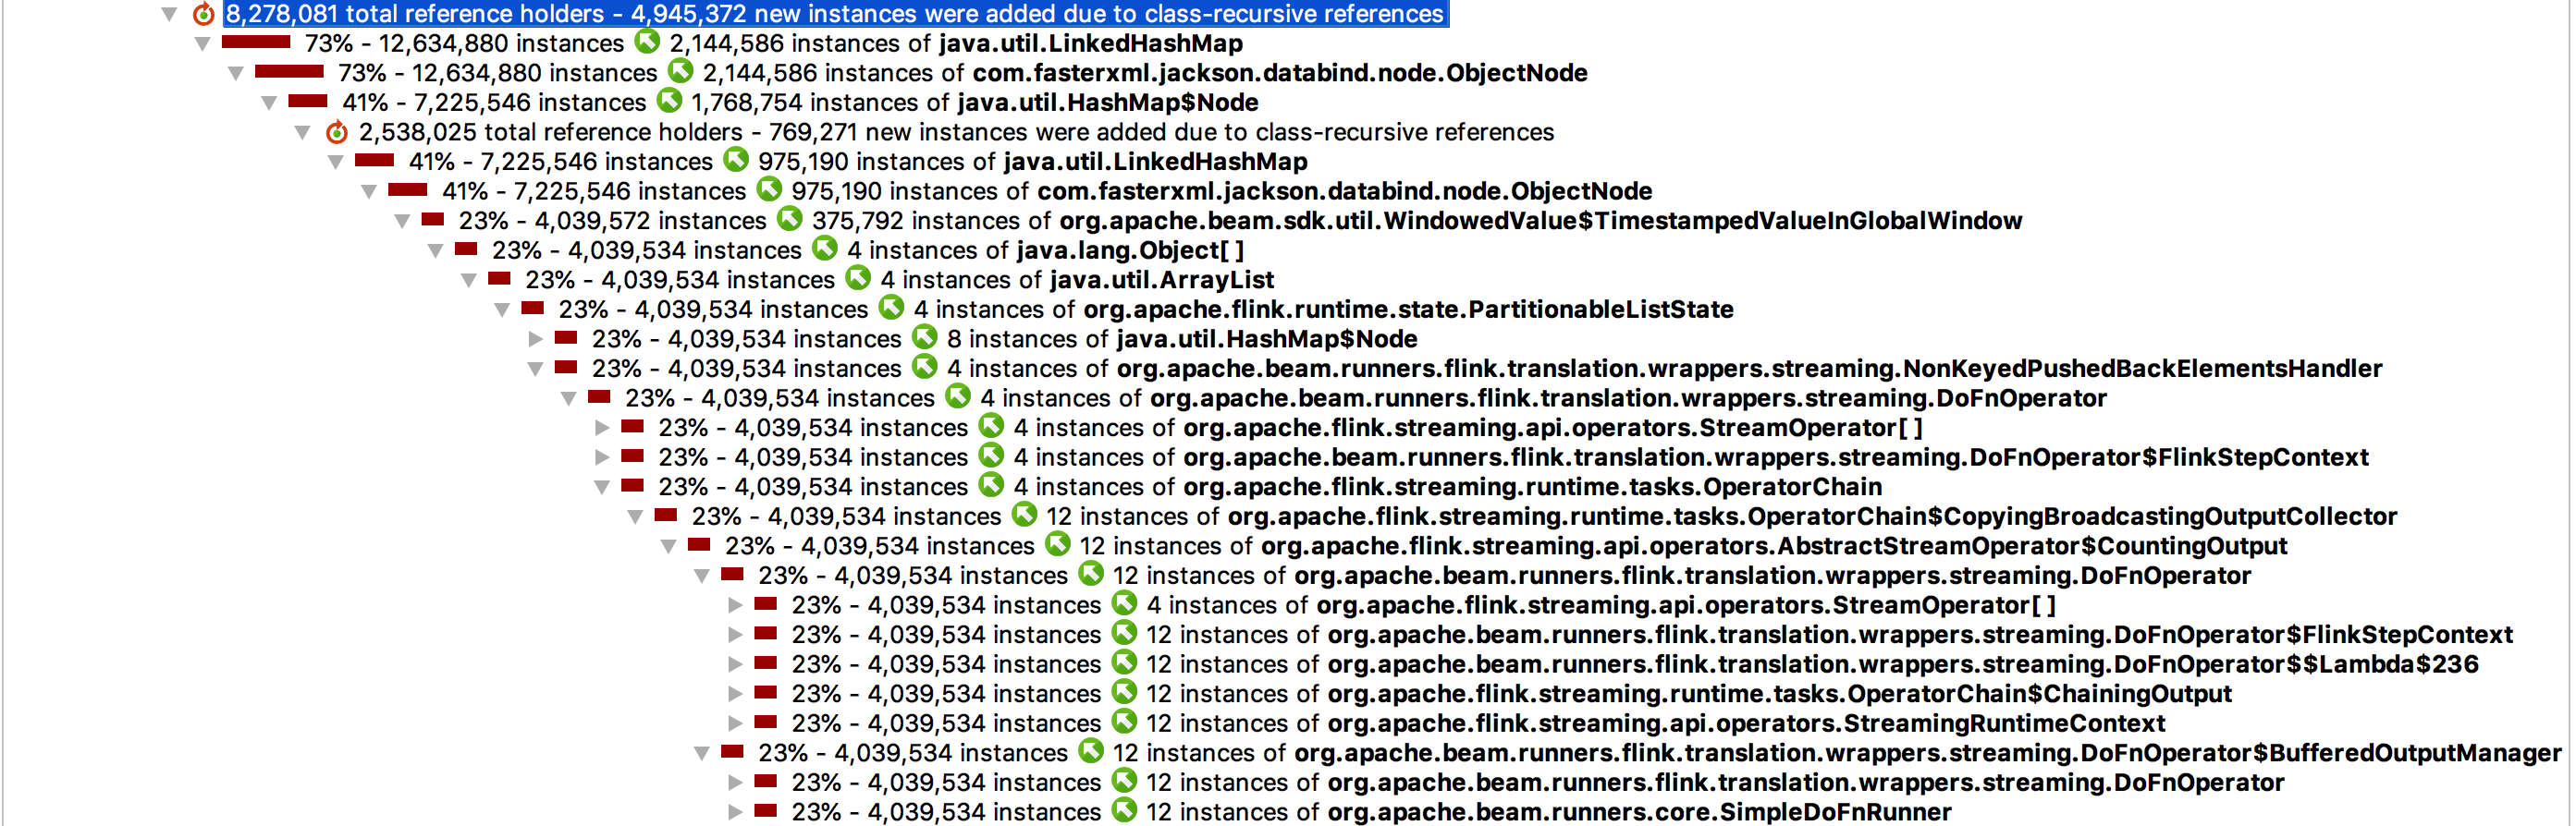Click green icon before 4 instances of java.util.ArrayList

[x=858, y=279]
